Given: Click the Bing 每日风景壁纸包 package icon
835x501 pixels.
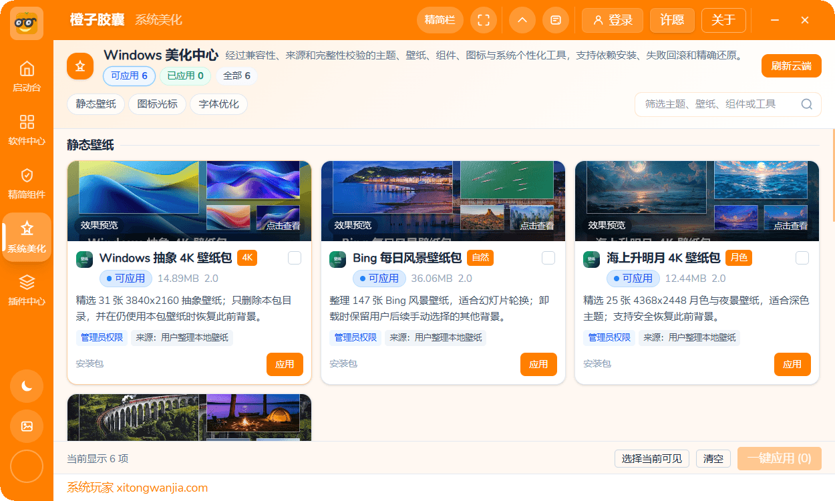Looking at the screenshot, I should pos(337,259).
